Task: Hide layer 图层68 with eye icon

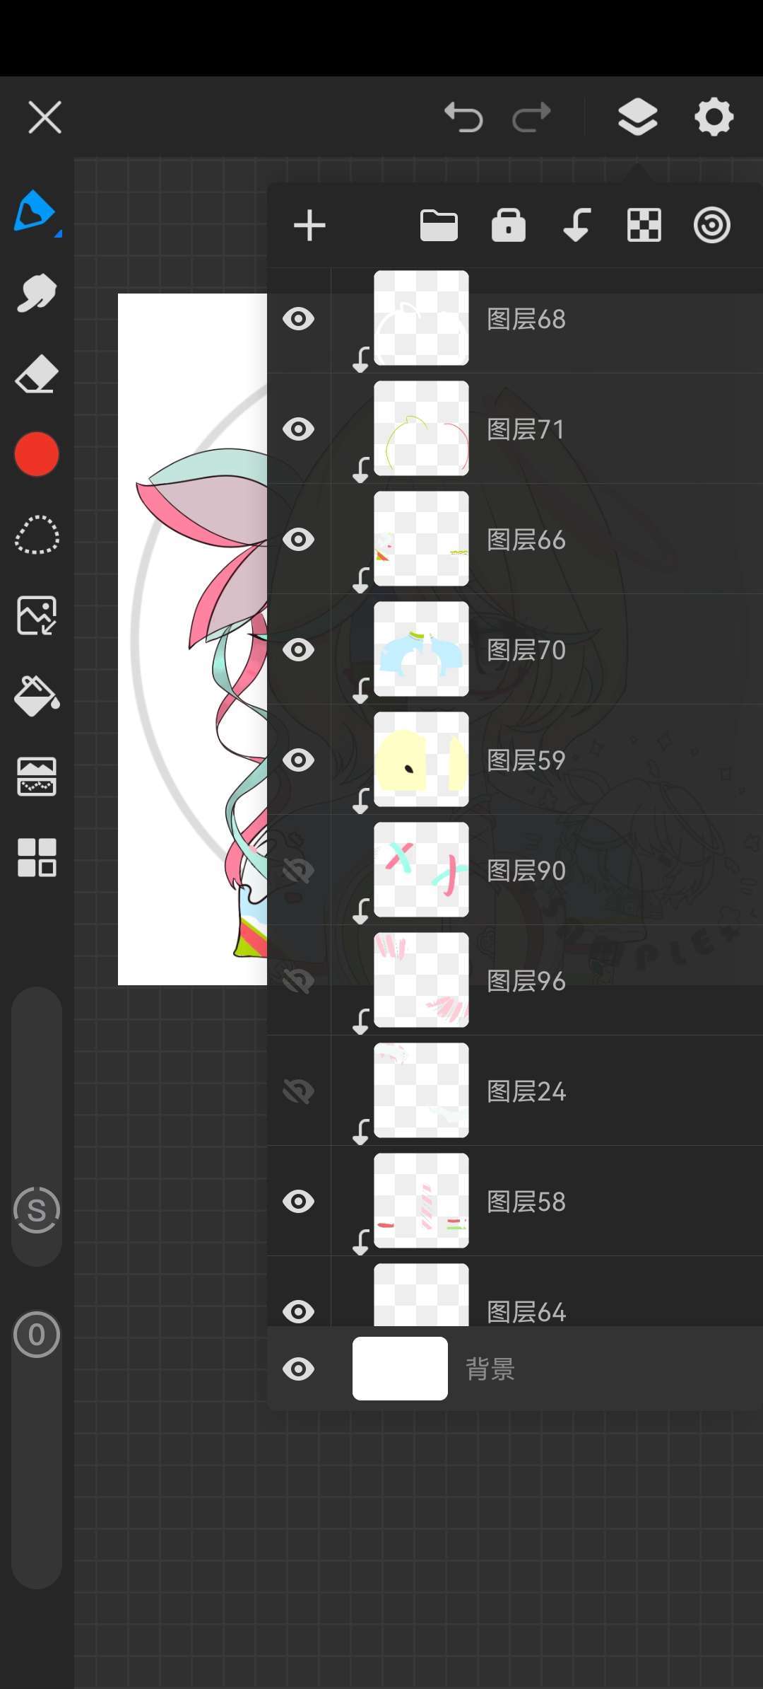Action: click(x=298, y=319)
